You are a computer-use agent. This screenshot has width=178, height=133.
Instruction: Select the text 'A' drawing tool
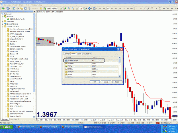[x=156, y=9]
